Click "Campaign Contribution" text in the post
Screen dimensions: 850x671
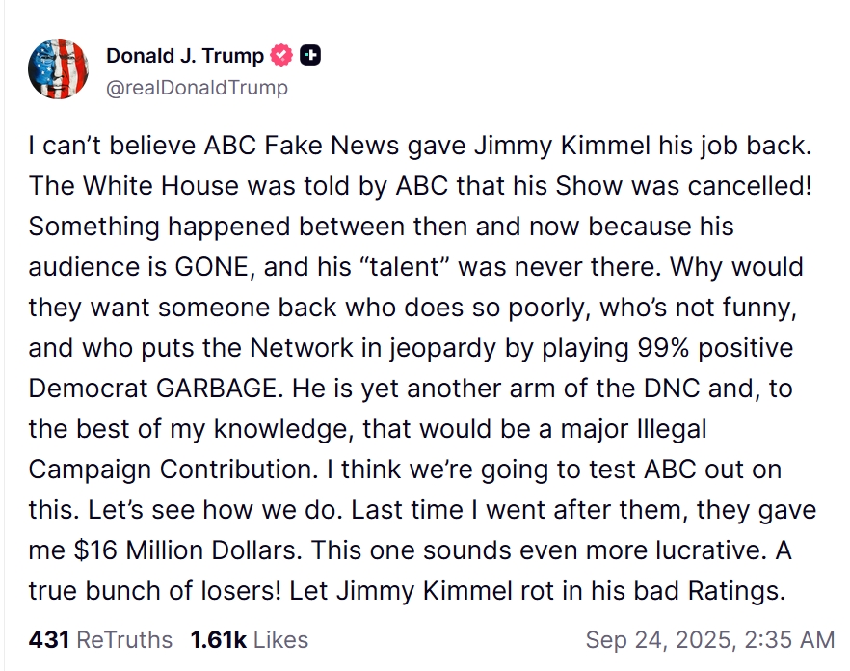click(171, 470)
